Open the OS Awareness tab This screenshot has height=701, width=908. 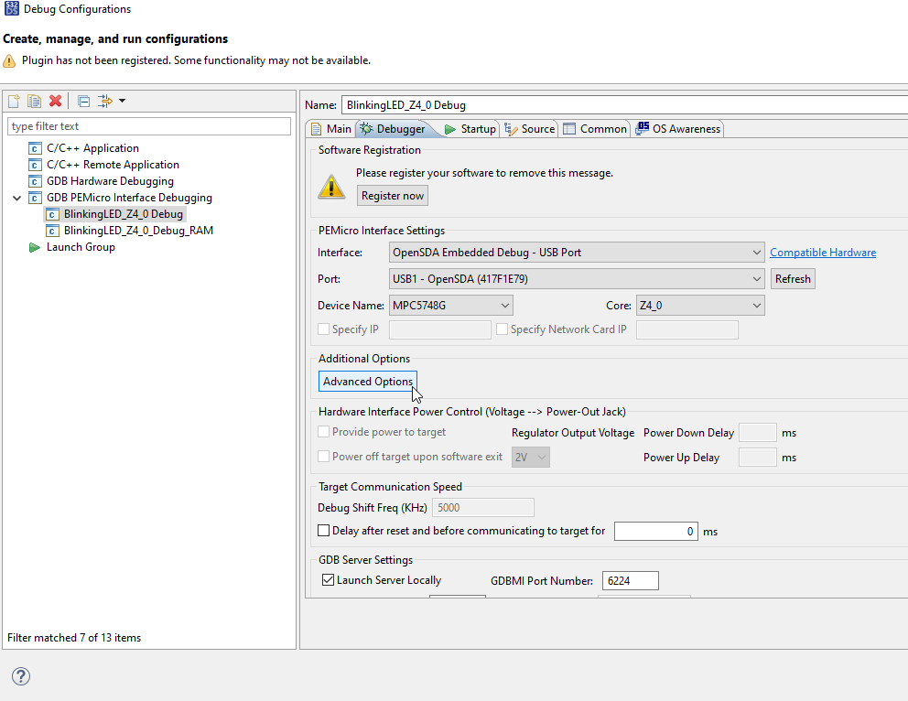pyautogui.click(x=683, y=128)
